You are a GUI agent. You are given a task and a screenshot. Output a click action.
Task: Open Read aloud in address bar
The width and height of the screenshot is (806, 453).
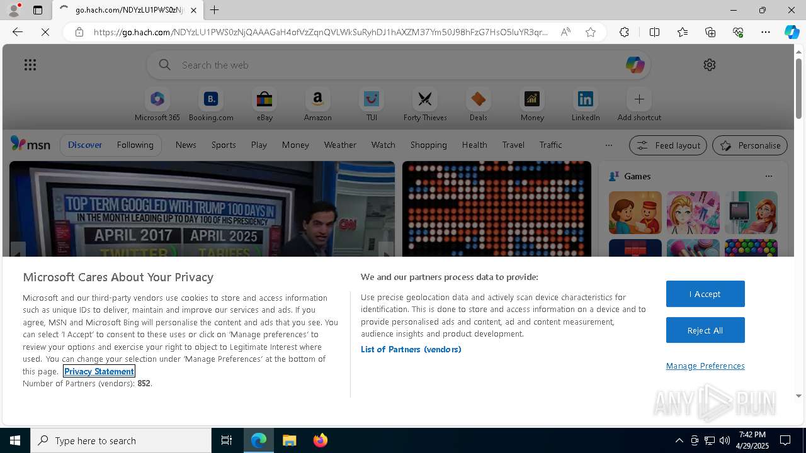pyautogui.click(x=565, y=32)
